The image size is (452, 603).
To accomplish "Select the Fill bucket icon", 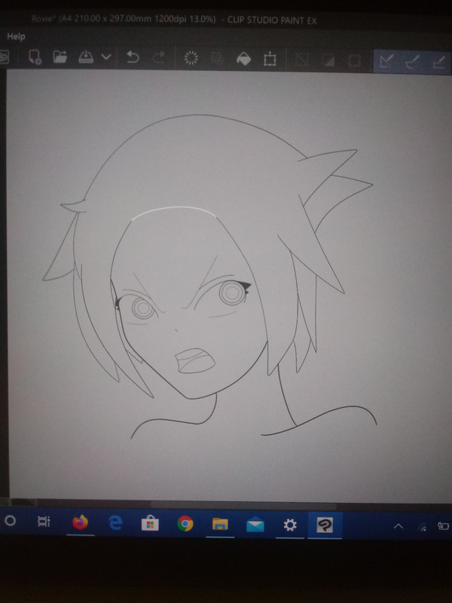I will (243, 59).
